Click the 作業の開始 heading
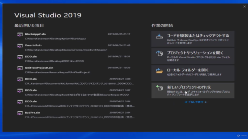 point(162,25)
